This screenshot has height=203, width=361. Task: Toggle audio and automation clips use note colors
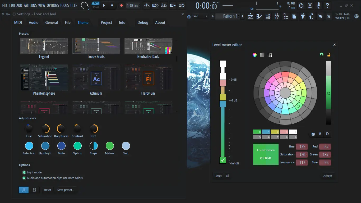(24, 178)
